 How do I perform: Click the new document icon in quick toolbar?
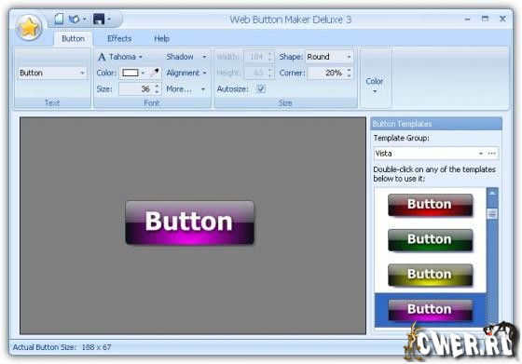(59, 19)
